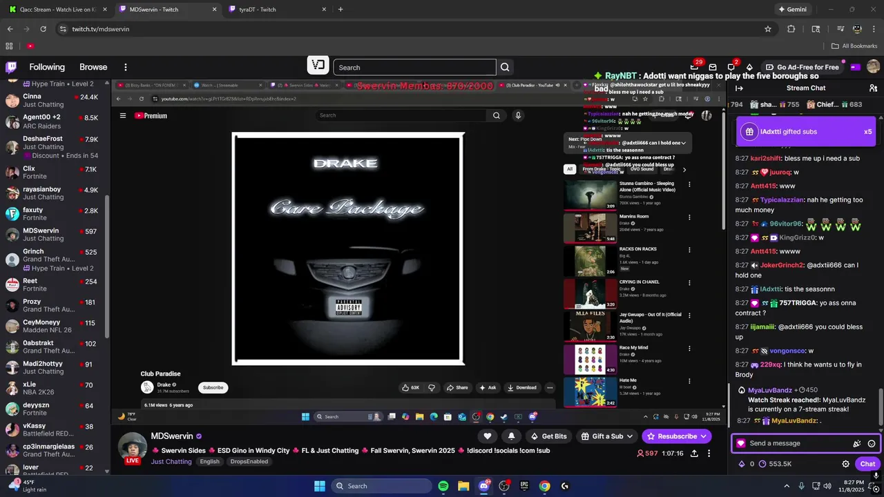The height and width of the screenshot is (497, 884).
Task: Open the chat identity badge icon
Action: click(x=741, y=444)
